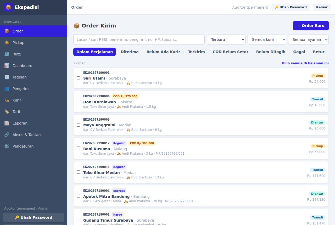This screenshot has width=335, height=225.
Task: Tick the checkbox for Doni Kurniawan order
Action: click(78, 102)
